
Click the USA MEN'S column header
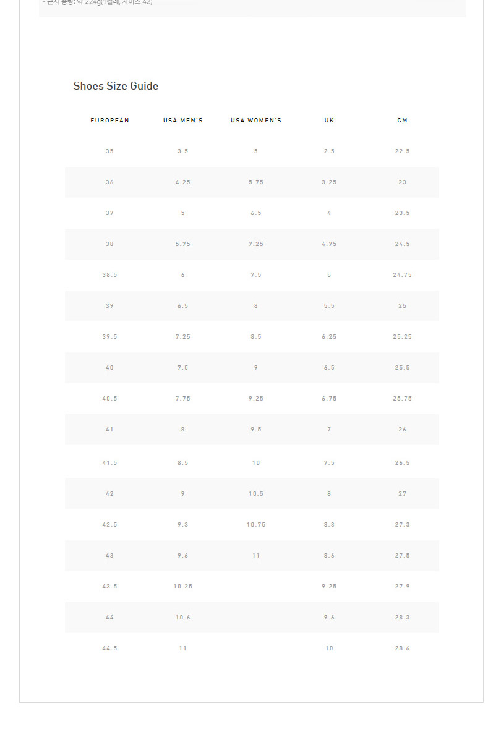tap(183, 121)
